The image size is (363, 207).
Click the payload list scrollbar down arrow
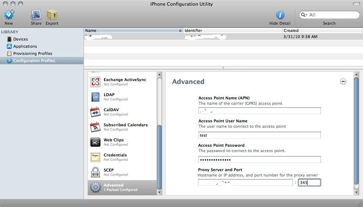pos(159,193)
